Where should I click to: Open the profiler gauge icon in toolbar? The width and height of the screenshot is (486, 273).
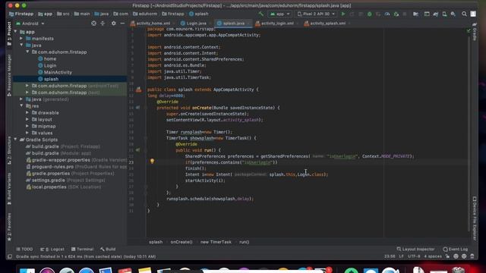pyautogui.click(x=387, y=14)
